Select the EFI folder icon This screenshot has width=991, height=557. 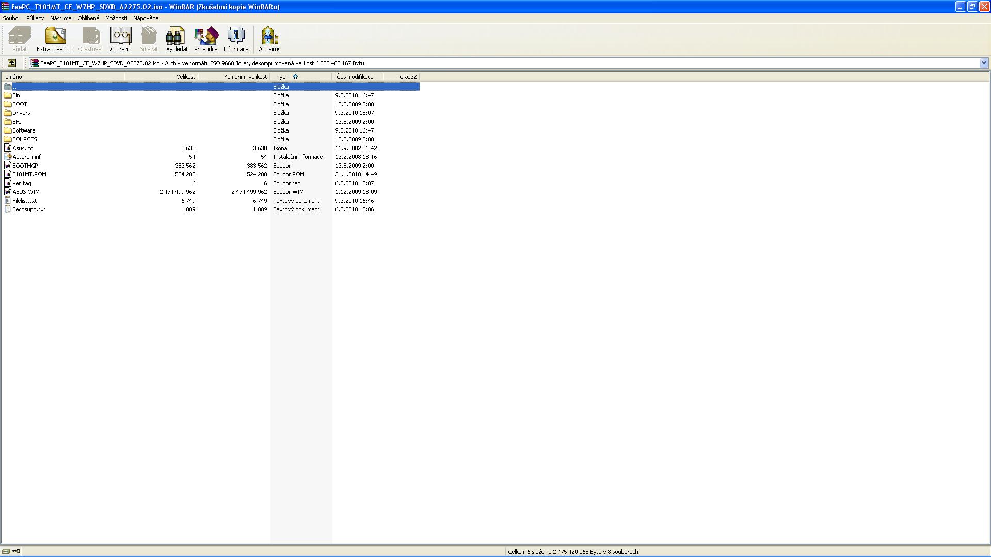pyautogui.click(x=8, y=122)
